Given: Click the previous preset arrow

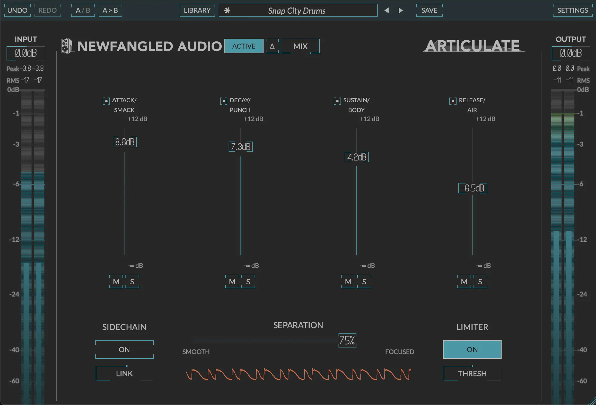Looking at the screenshot, I should 387,10.
